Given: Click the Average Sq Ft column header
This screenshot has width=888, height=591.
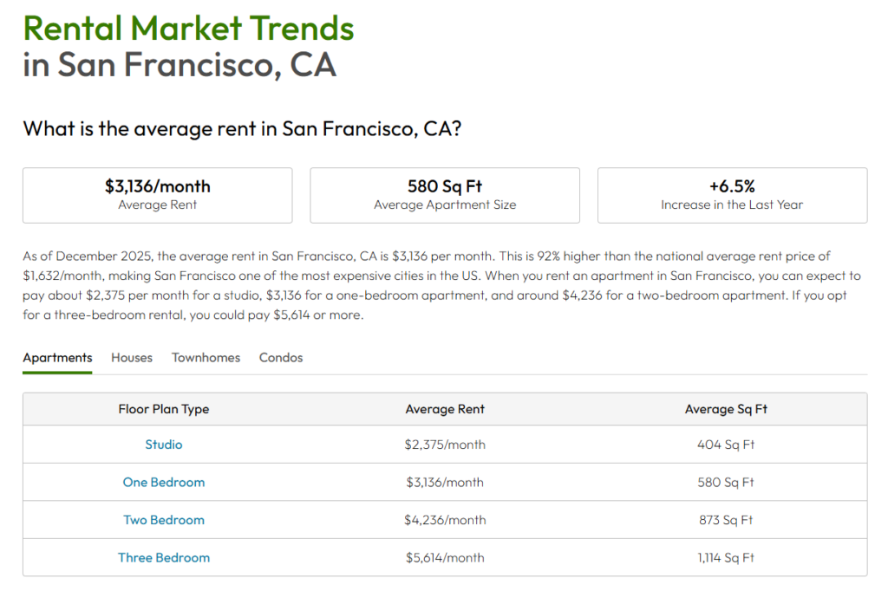Looking at the screenshot, I should 726,409.
